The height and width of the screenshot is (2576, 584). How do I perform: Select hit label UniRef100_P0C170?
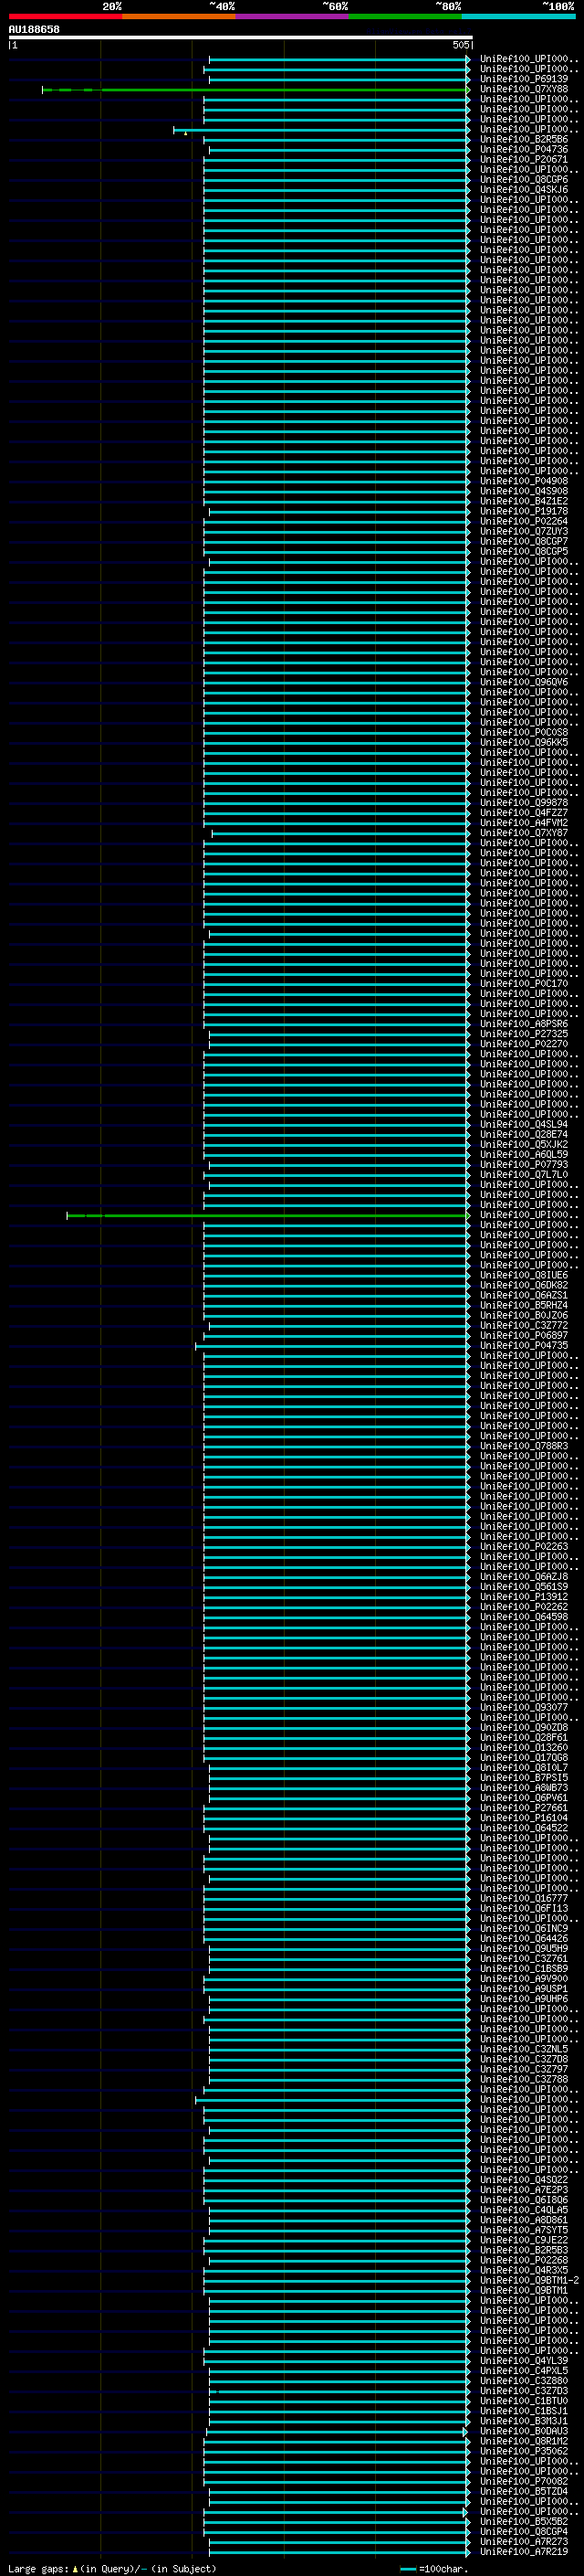524,983
